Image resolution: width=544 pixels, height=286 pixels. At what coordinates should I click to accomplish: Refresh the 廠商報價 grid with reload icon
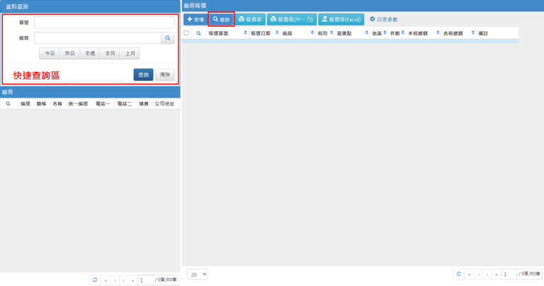pyautogui.click(x=458, y=273)
